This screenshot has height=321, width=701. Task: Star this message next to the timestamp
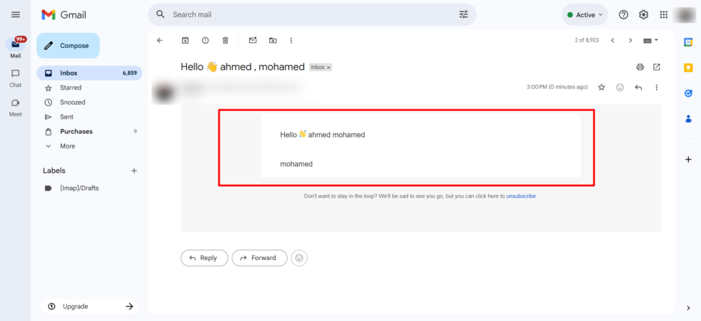point(602,88)
